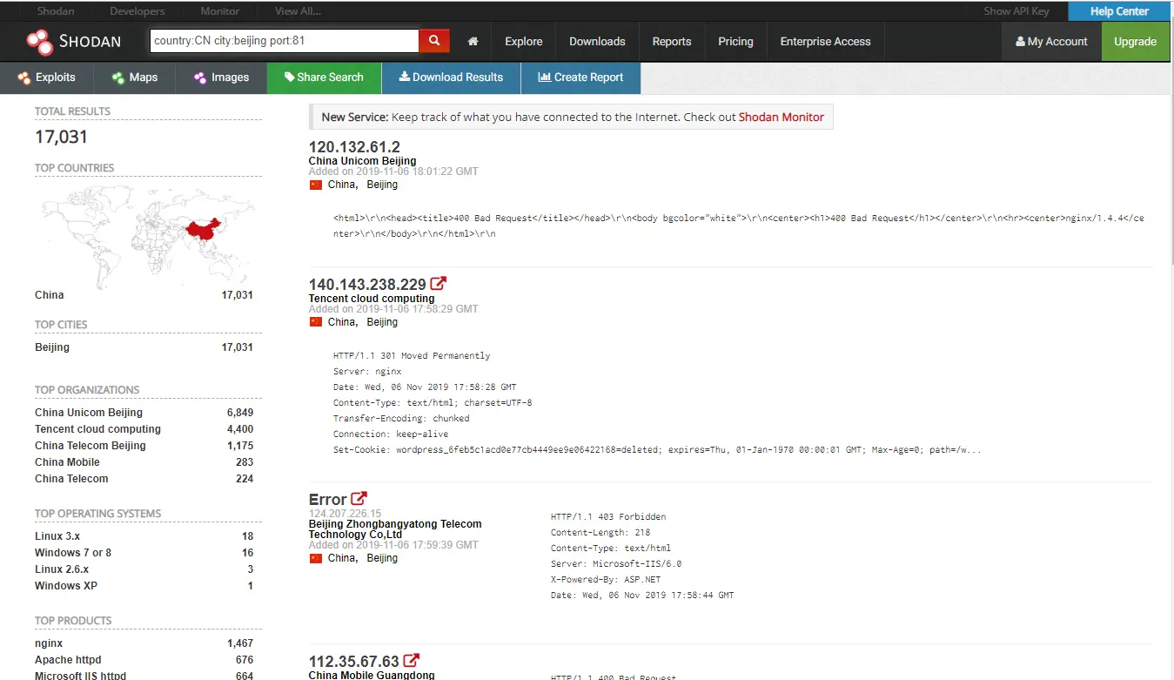Click the Help Center button
1174x680 pixels.
pyautogui.click(x=1119, y=11)
